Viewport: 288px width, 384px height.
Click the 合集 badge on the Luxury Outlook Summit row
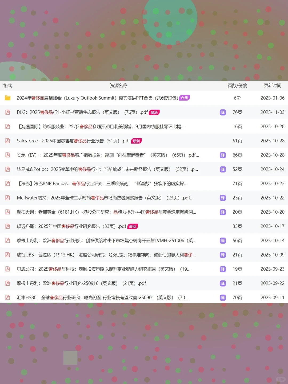[185, 98]
